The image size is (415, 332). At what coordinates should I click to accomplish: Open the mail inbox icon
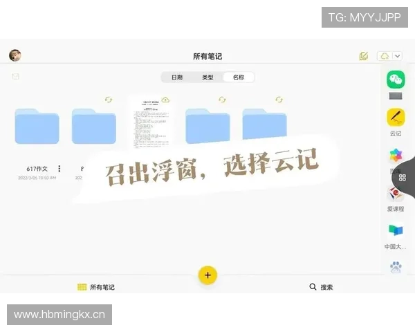point(16,77)
